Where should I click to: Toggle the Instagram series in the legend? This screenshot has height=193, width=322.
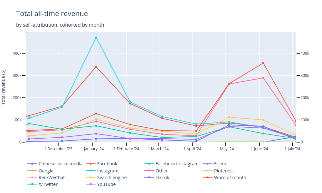pos(108,171)
